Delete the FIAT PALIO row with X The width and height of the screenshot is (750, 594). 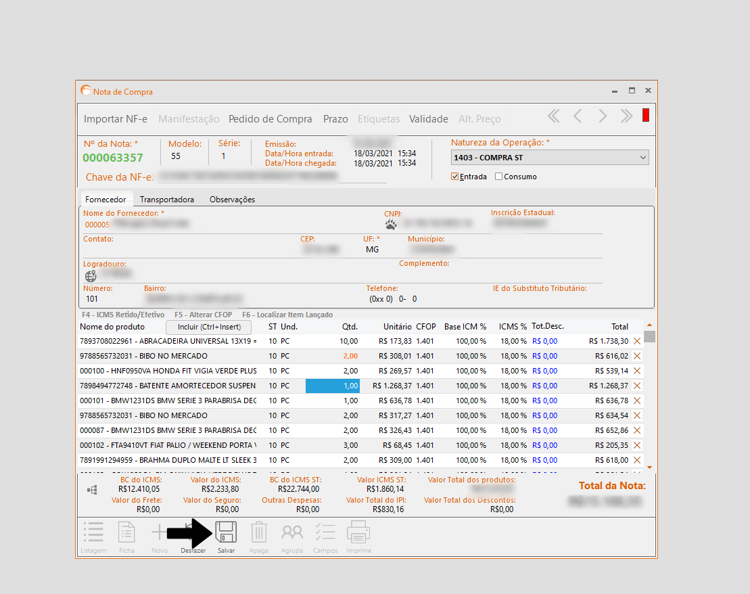(x=637, y=445)
